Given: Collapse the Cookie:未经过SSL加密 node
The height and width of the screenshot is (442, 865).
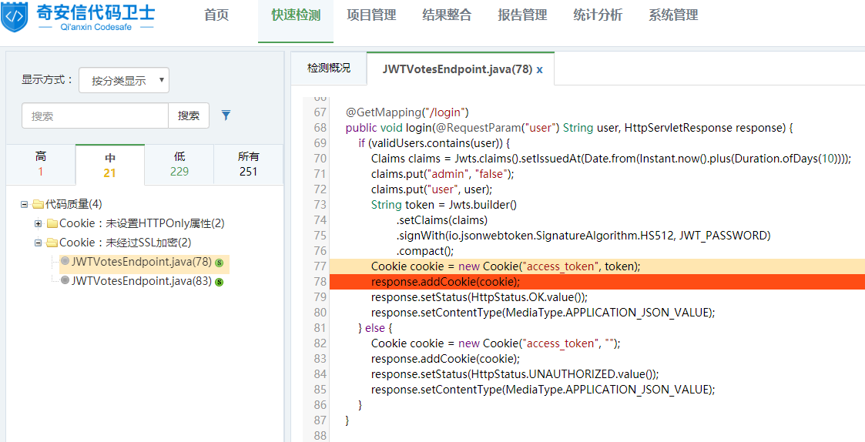Looking at the screenshot, I should click(39, 243).
